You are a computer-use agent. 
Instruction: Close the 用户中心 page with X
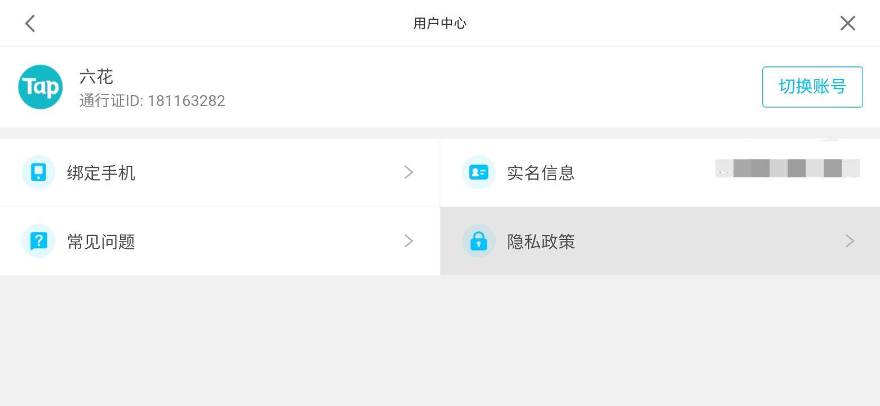click(x=847, y=23)
